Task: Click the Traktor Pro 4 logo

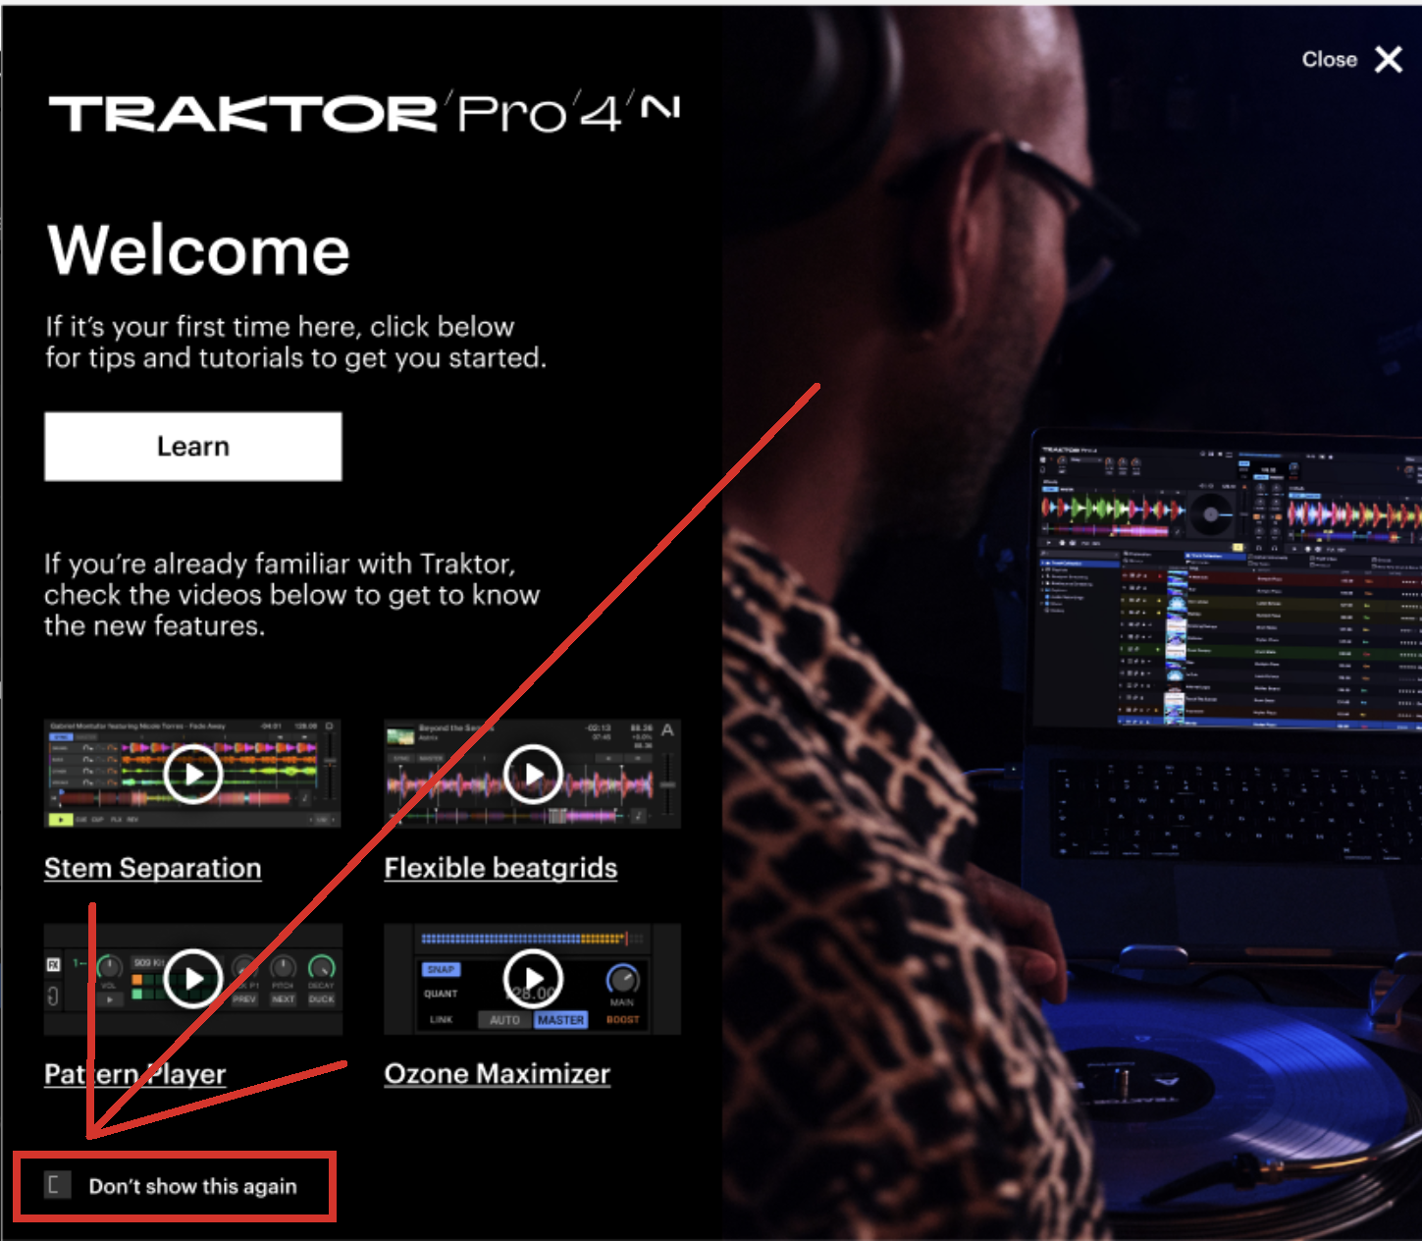Action: [x=336, y=113]
